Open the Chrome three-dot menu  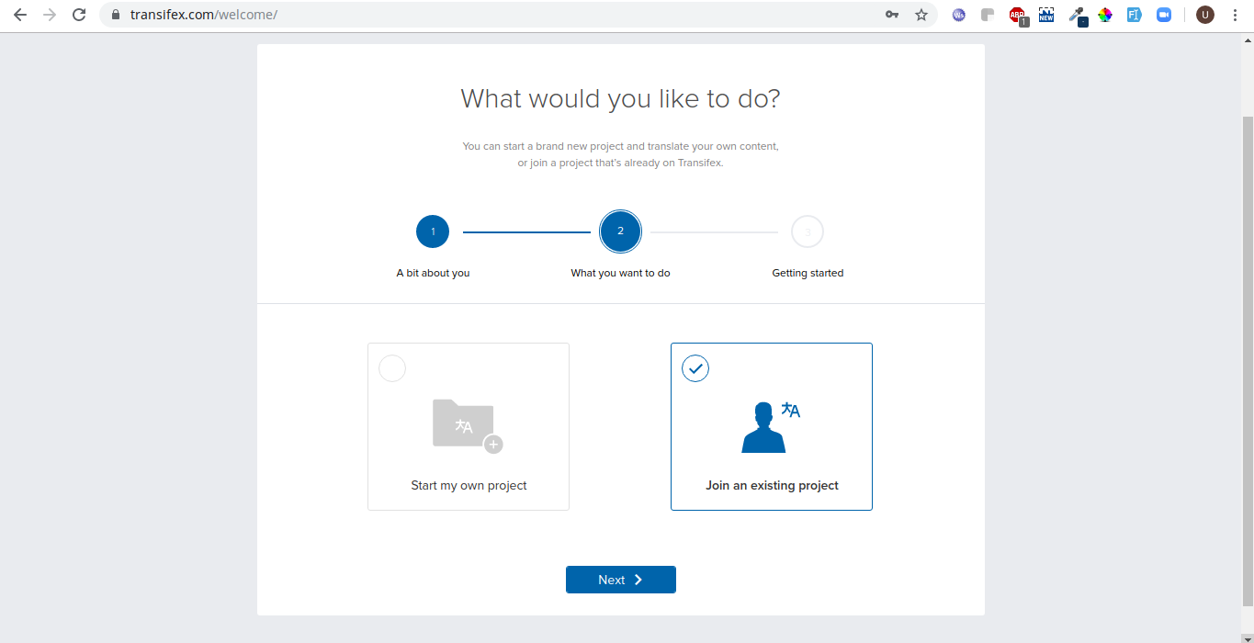pos(1236,15)
